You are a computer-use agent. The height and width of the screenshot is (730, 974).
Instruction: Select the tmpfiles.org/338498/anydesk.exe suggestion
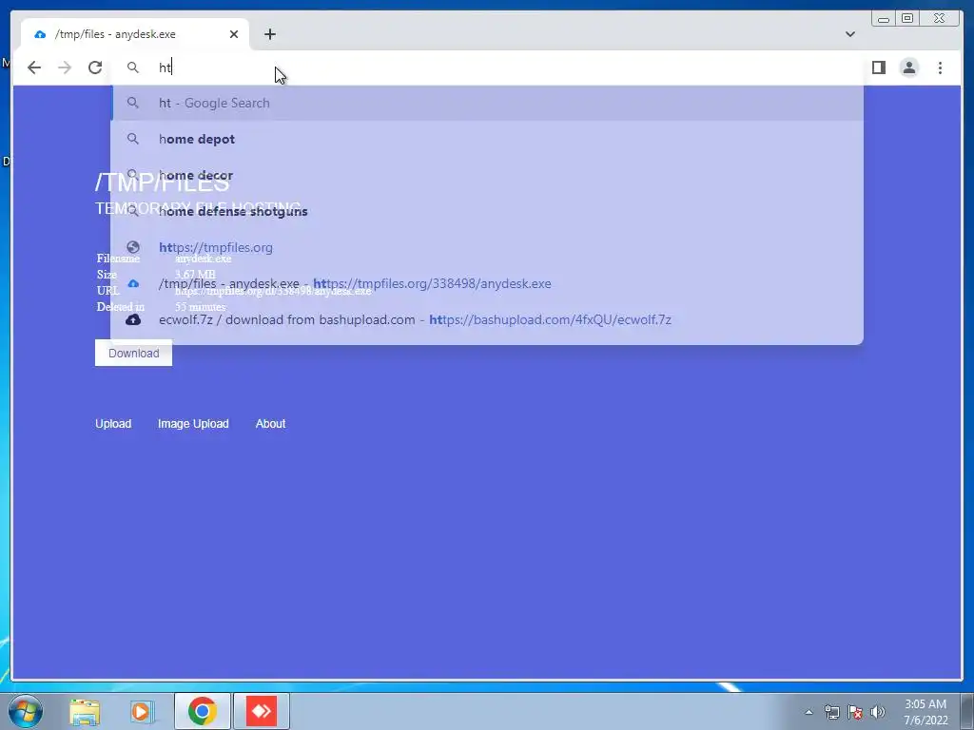pyautogui.click(x=488, y=283)
